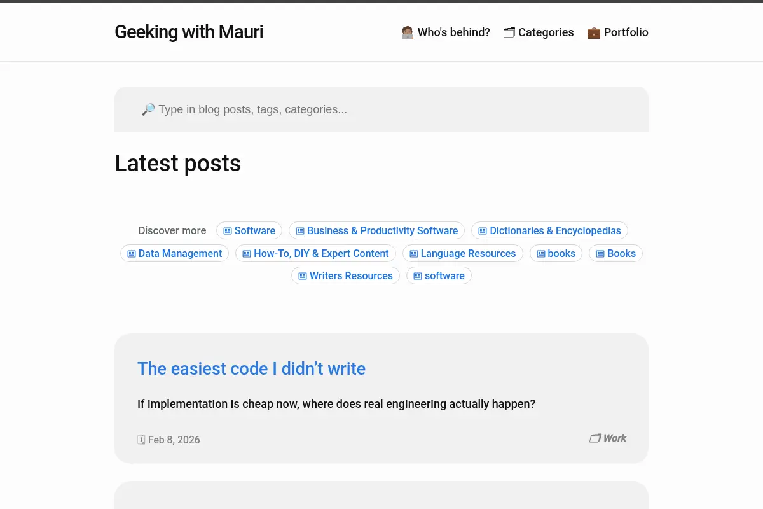Click the icon in Language Resources chip
The image size is (763, 509).
(x=414, y=254)
